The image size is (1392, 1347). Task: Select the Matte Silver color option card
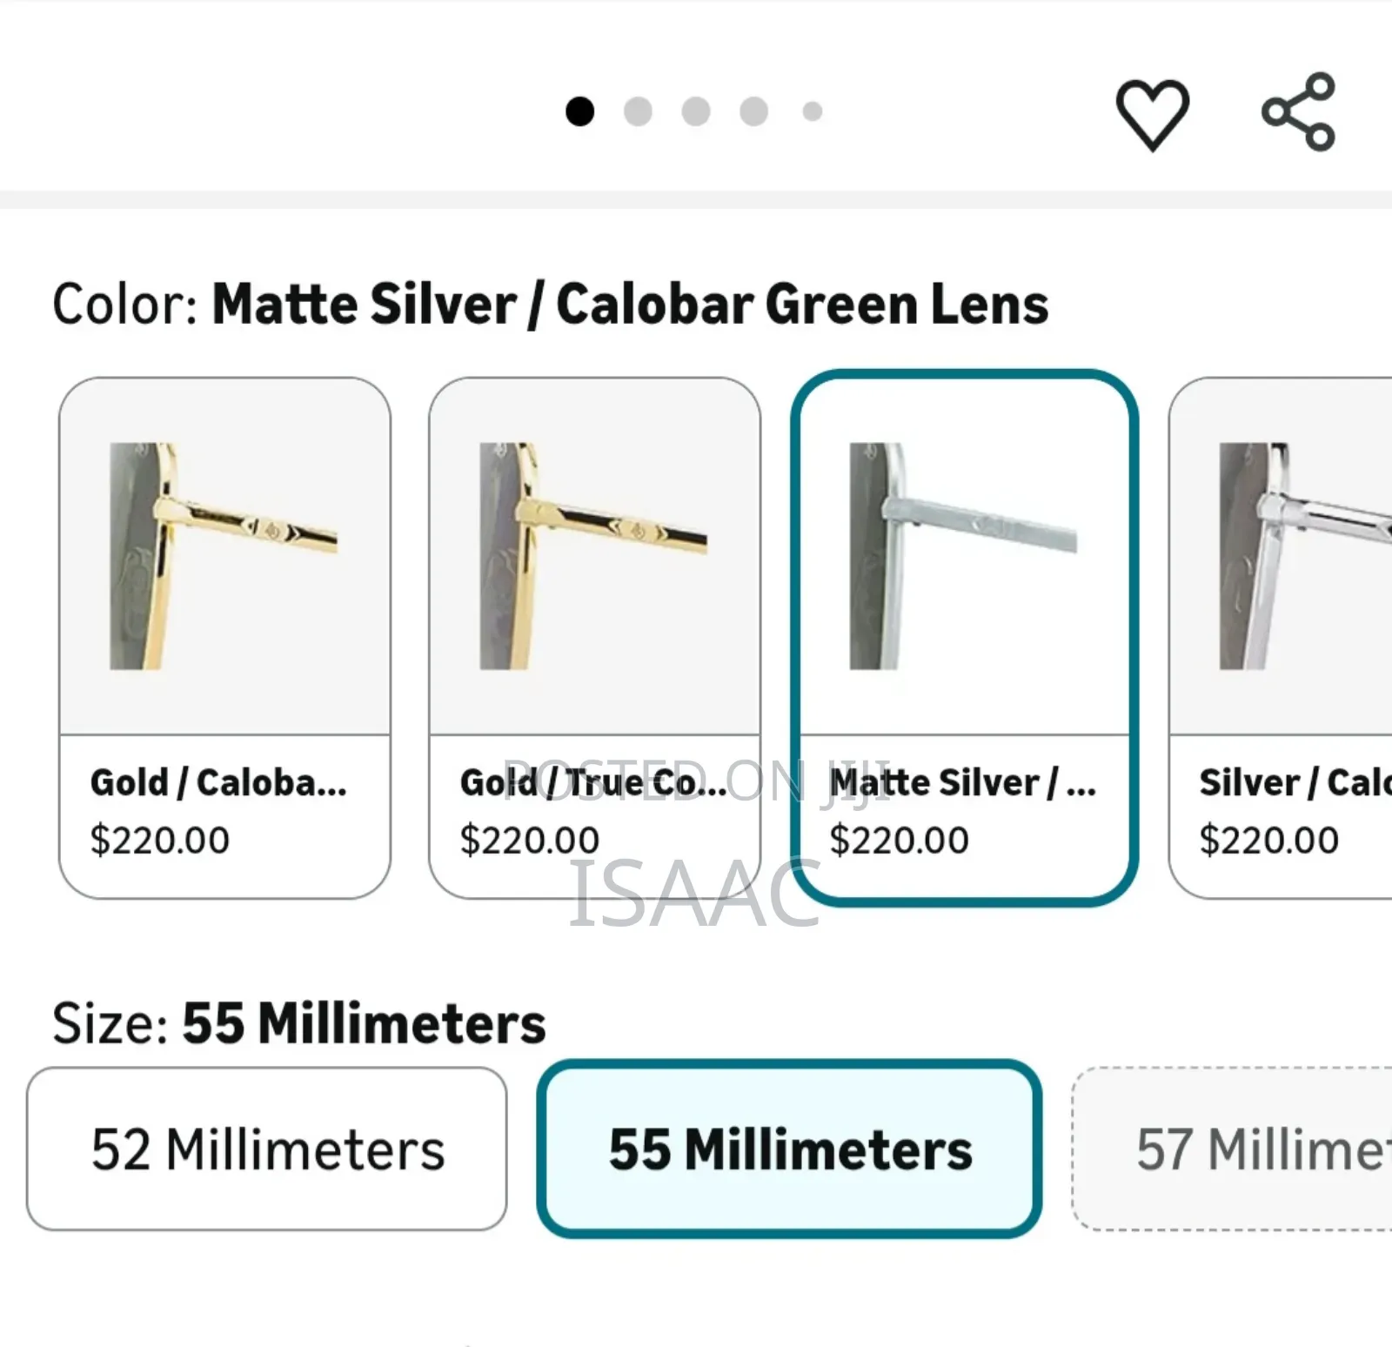[x=964, y=638]
